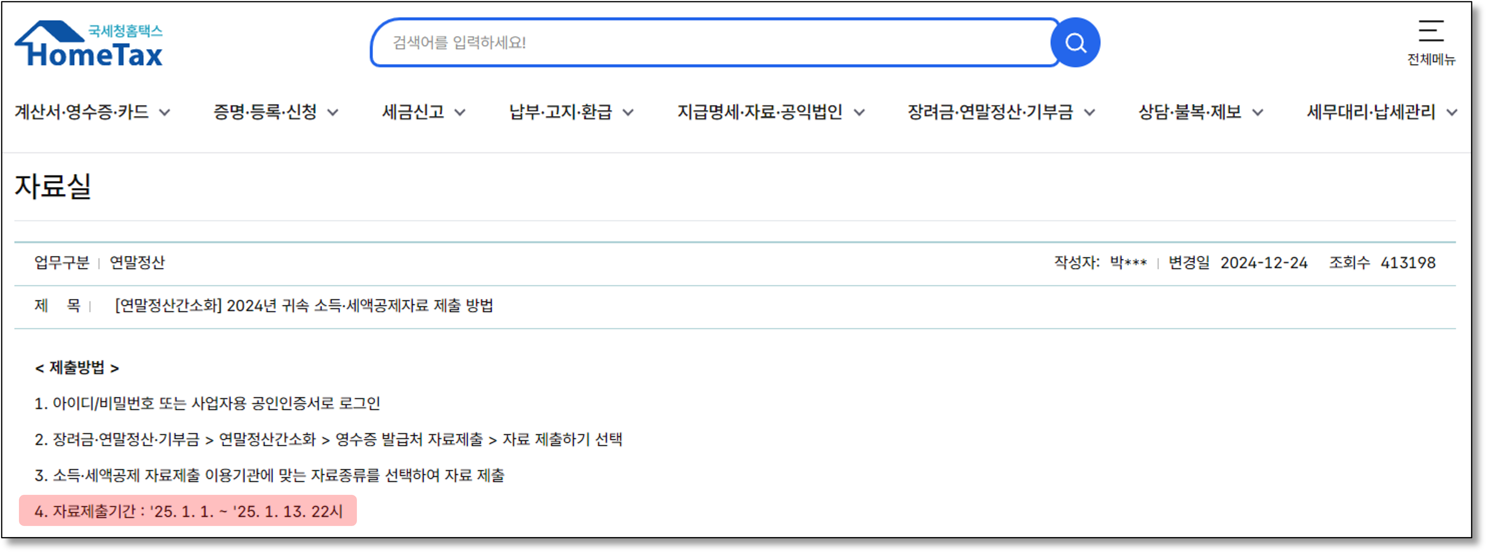1486x552 pixels.
Task: Open the 납부·고지·환급 menu label
Action: tap(560, 112)
